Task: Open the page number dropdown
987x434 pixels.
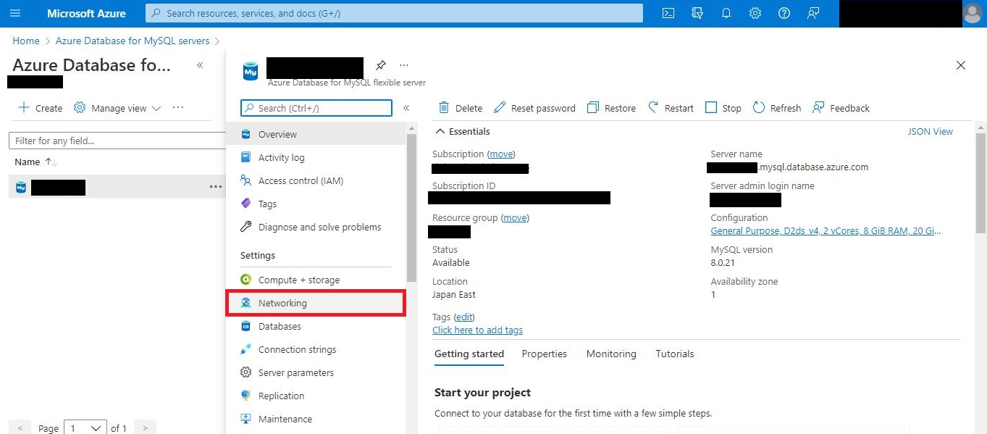Action: point(85,428)
